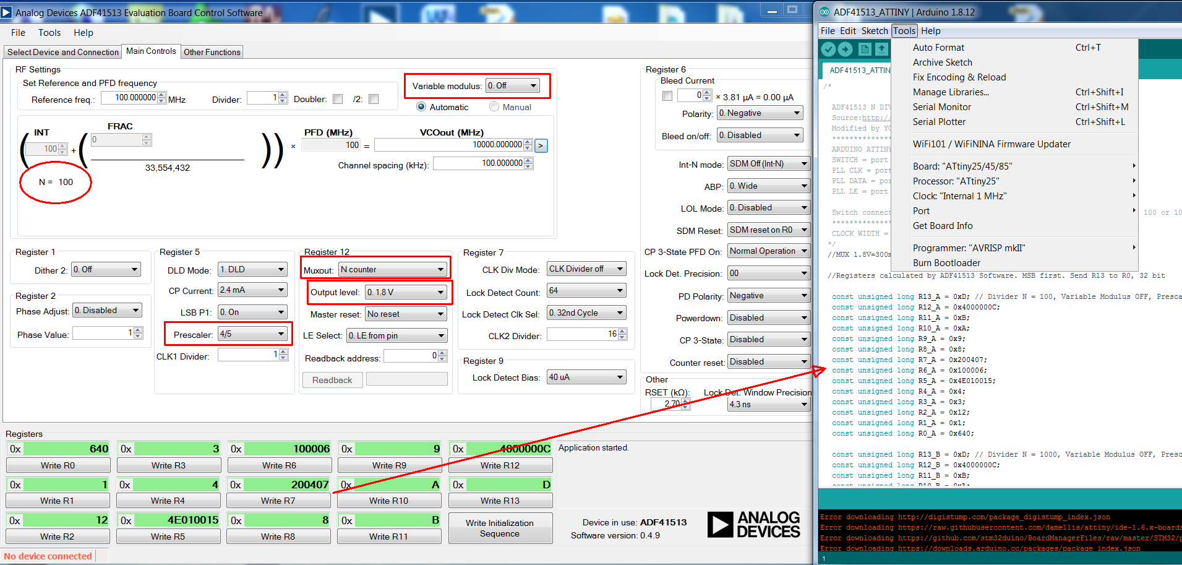Select the ADF41513_ATTINY sketch tab
Image resolution: width=1182 pixels, height=565 pixels.
coord(859,70)
